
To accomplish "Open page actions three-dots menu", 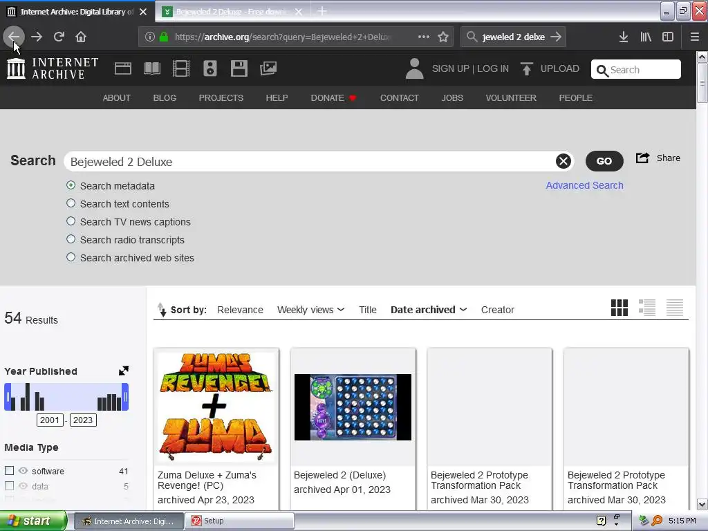I will (x=424, y=37).
